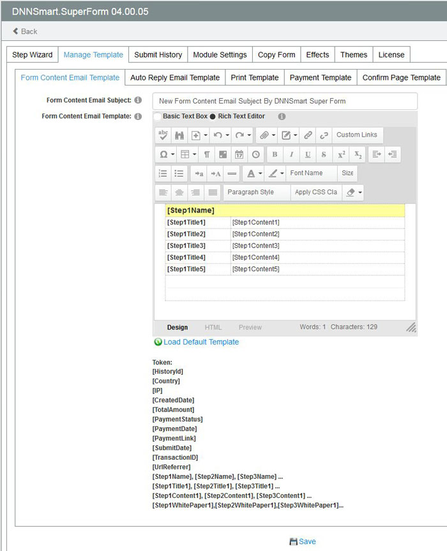This screenshot has height=551, width=447.
Task: Open the Apply CSS Class dropdown
Action: coord(316,192)
